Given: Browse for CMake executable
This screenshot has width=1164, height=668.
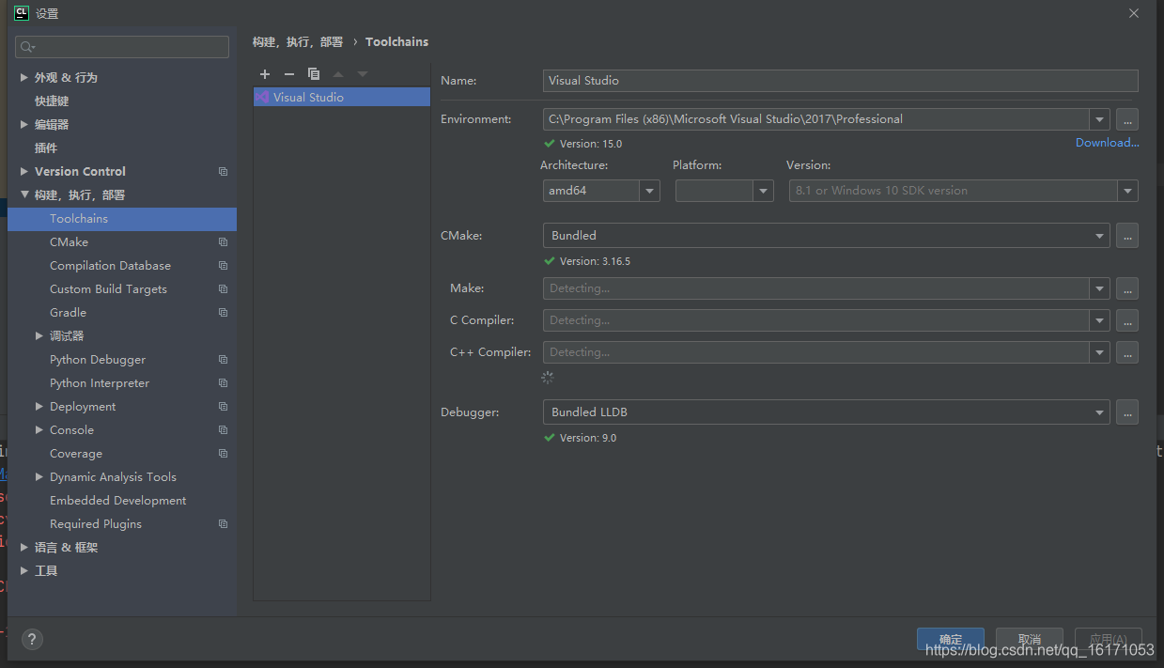Looking at the screenshot, I should coord(1127,236).
